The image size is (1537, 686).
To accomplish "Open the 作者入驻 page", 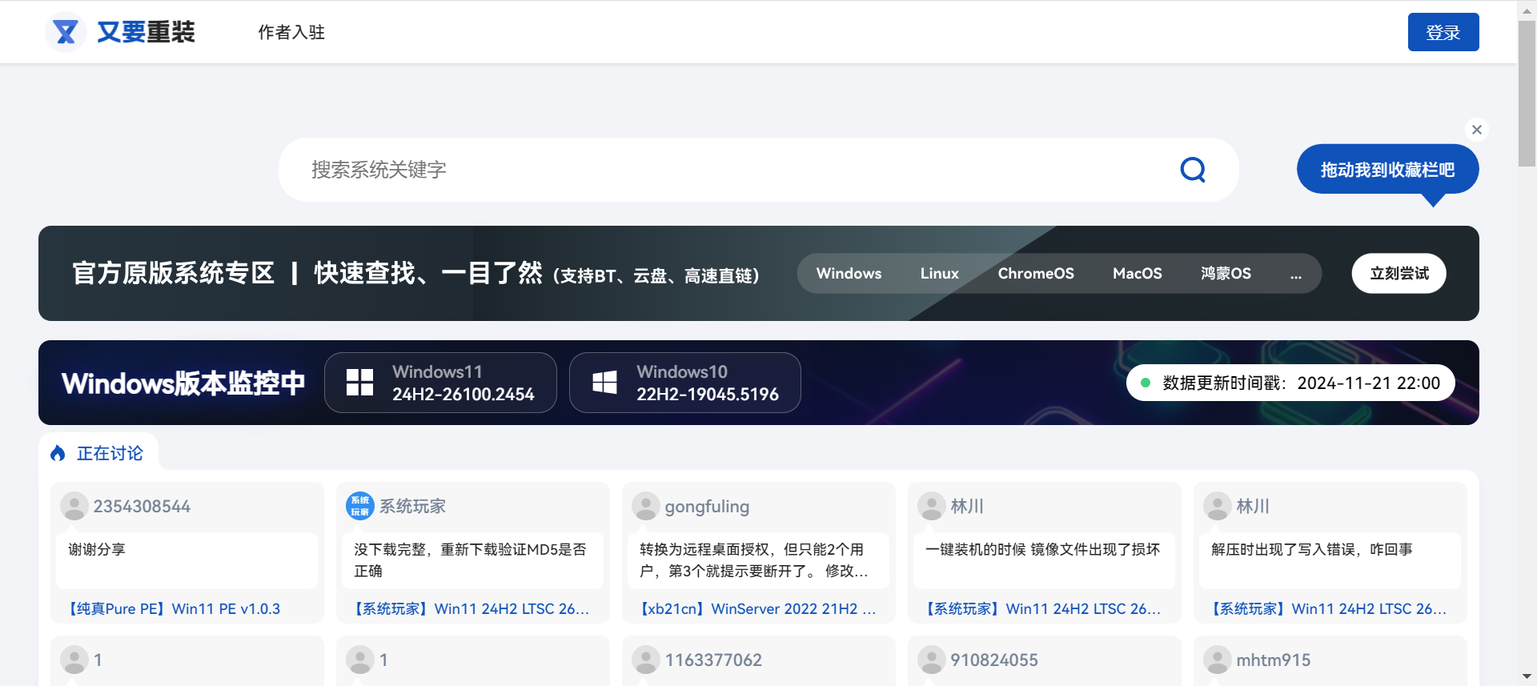I will [291, 32].
